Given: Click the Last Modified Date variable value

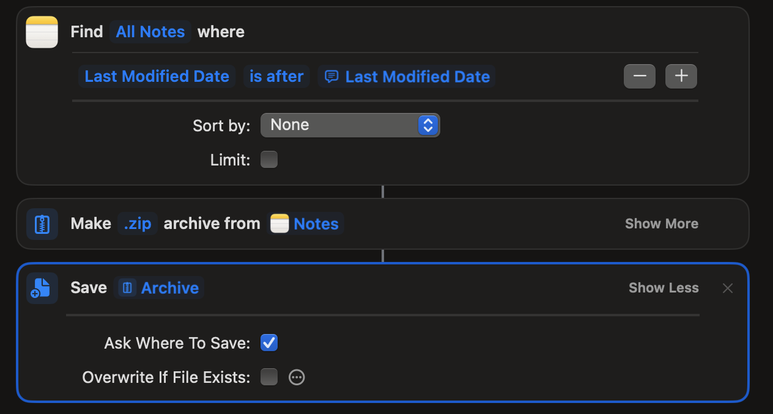Looking at the screenshot, I should point(407,76).
